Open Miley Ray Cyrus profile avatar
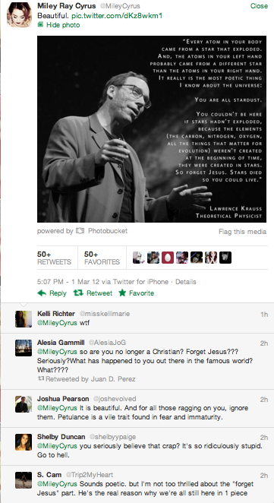The height and width of the screenshot is (503, 274). coord(19,14)
